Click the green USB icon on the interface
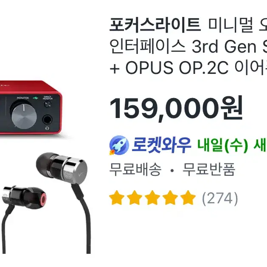Viewport: 267px width, 267px height. tap(36, 98)
